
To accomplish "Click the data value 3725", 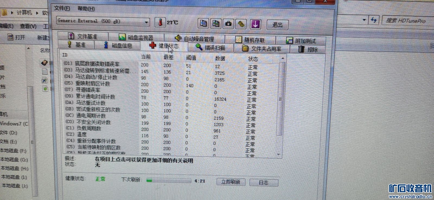I will [x=219, y=73].
